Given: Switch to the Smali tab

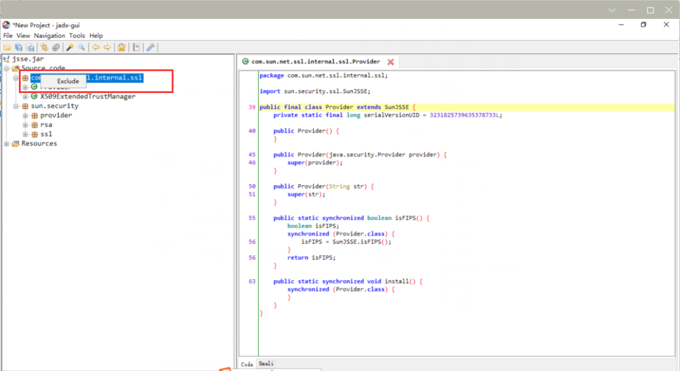Looking at the screenshot, I should click(x=266, y=364).
